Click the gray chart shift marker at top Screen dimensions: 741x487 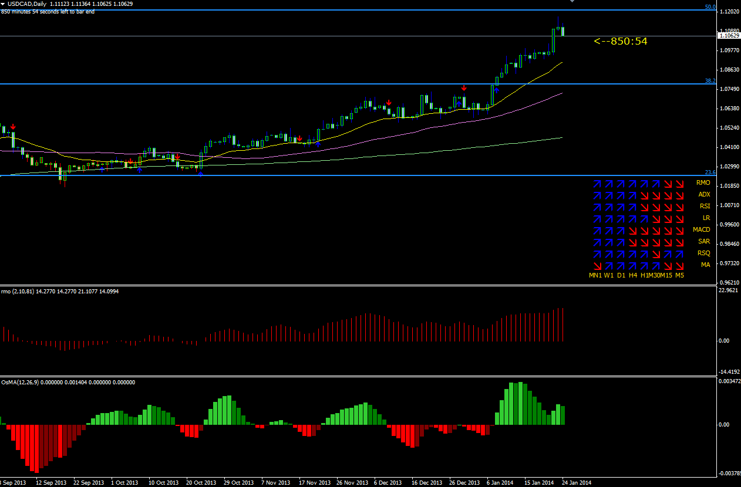572,2
